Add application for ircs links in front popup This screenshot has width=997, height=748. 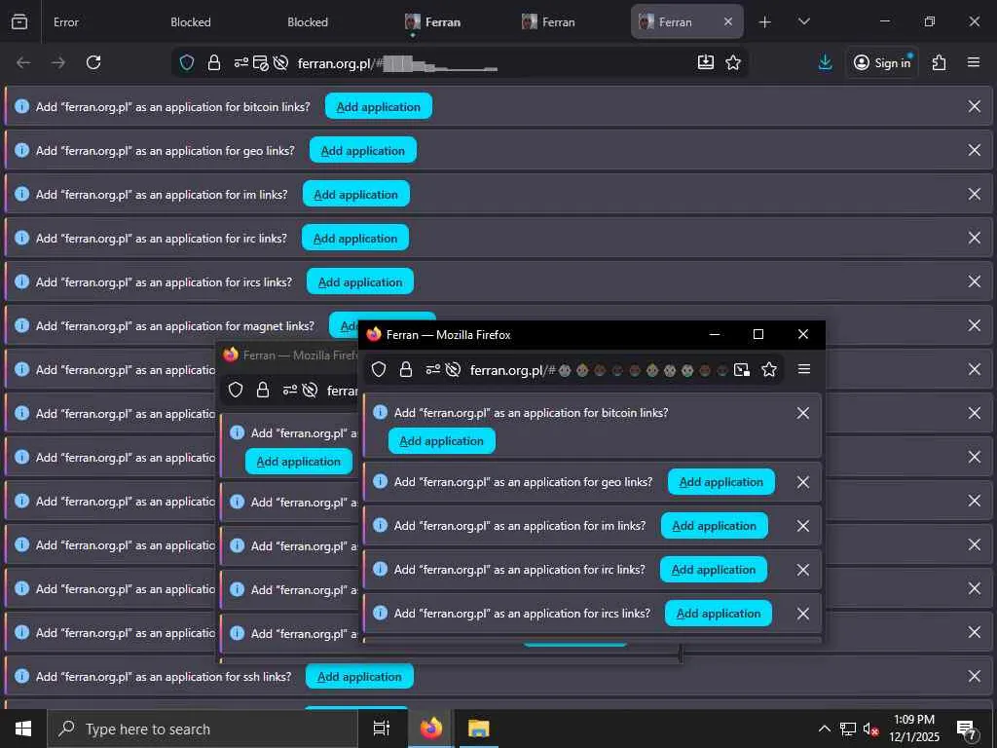719,614
